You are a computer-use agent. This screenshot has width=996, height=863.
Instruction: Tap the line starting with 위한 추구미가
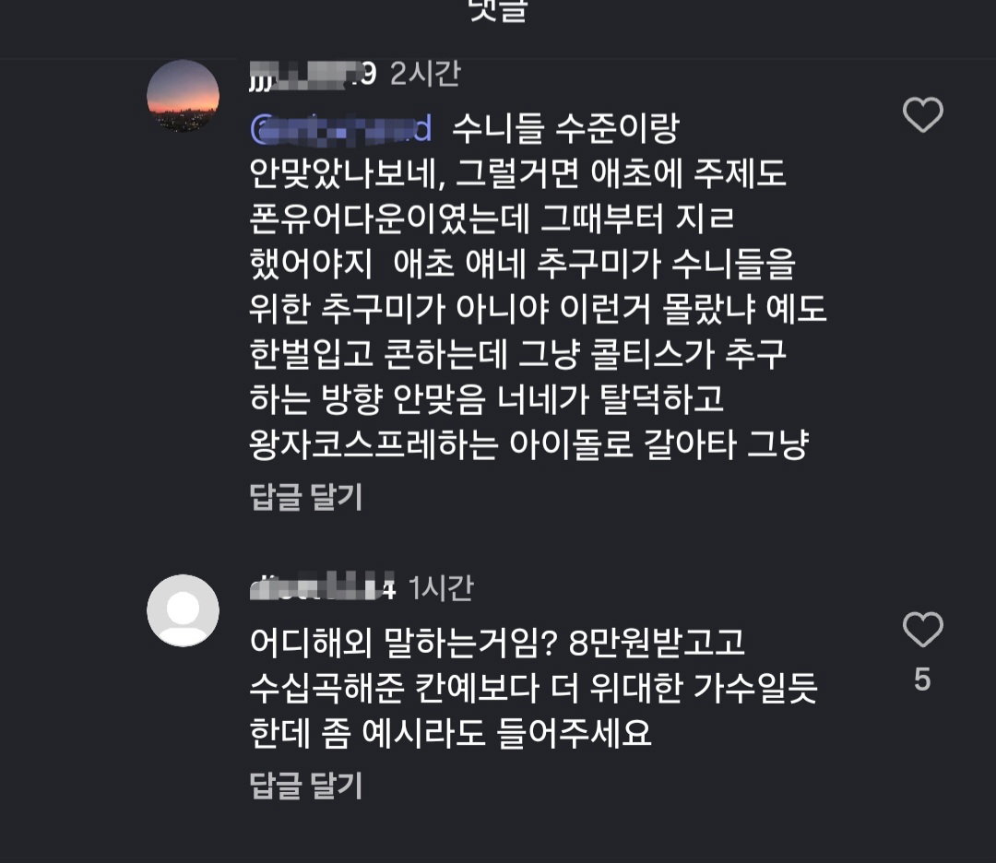538,309
